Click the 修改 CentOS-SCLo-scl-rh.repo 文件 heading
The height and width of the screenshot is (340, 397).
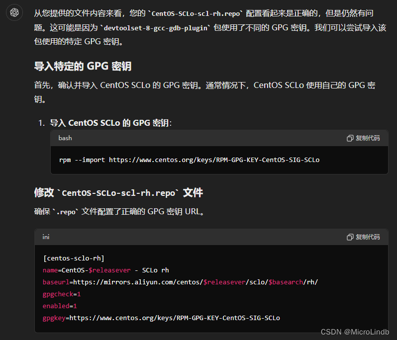point(118,193)
